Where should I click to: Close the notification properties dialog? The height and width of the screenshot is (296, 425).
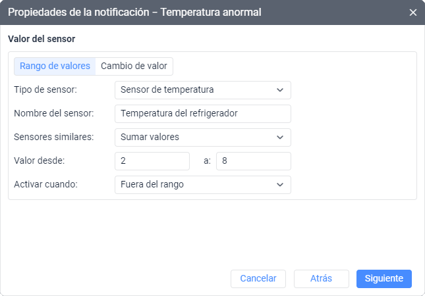coord(413,12)
